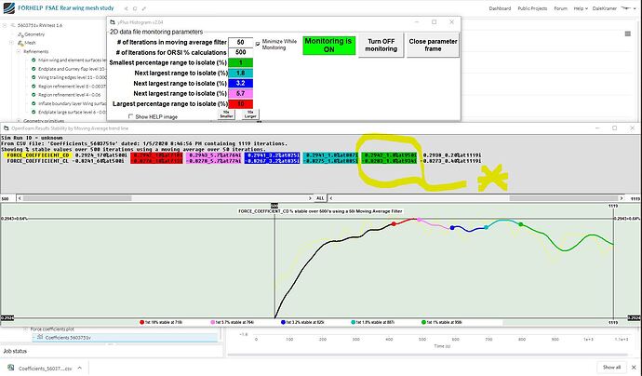Click Turn OFF monitoring button
642x376 pixels.
tap(381, 45)
